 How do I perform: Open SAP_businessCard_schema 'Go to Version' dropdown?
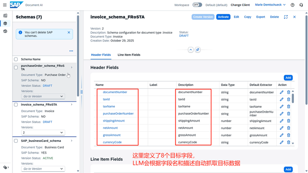point(43,169)
